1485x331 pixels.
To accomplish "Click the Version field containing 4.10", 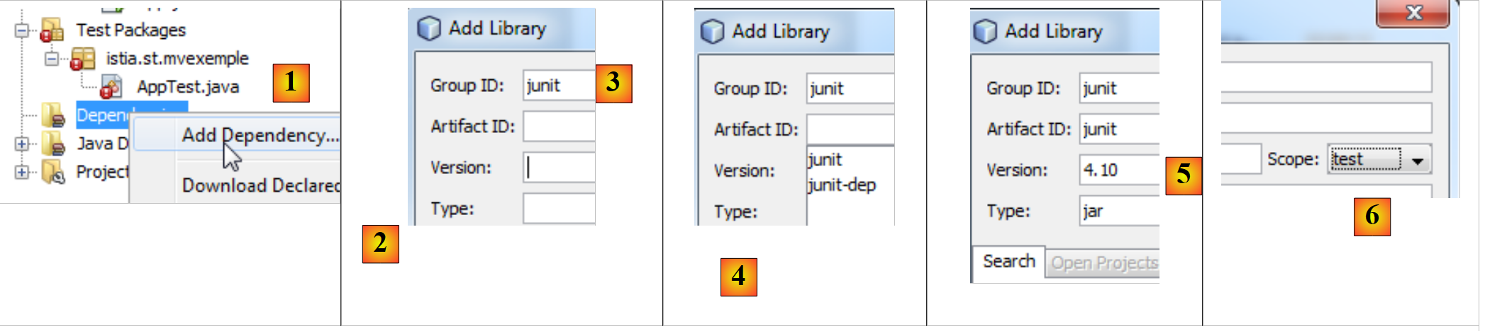I will coord(1119,170).
